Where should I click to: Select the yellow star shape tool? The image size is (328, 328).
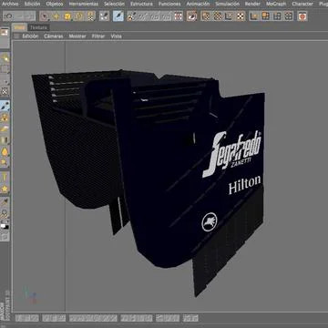coord(5,189)
